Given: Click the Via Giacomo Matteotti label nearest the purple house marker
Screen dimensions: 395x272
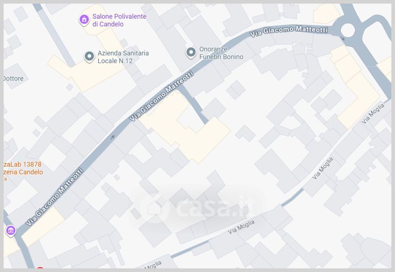Looking at the screenshot, I should click(54, 196).
